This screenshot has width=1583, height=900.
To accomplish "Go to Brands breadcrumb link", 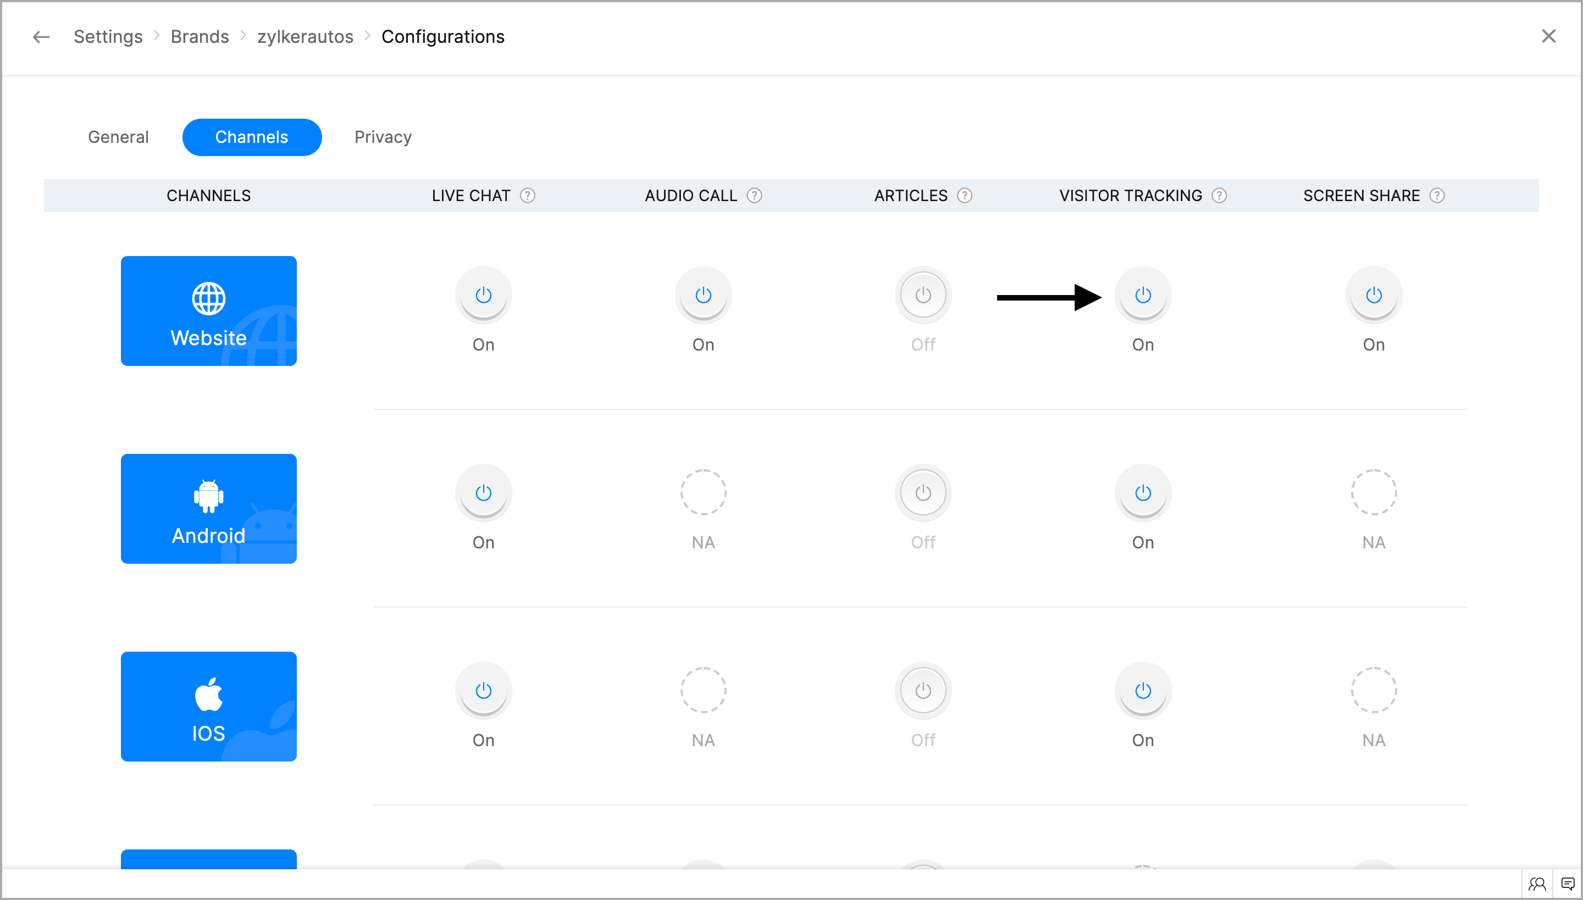I will click(200, 36).
